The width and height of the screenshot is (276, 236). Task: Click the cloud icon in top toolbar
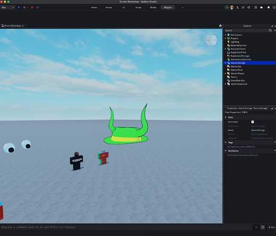pos(261,8)
